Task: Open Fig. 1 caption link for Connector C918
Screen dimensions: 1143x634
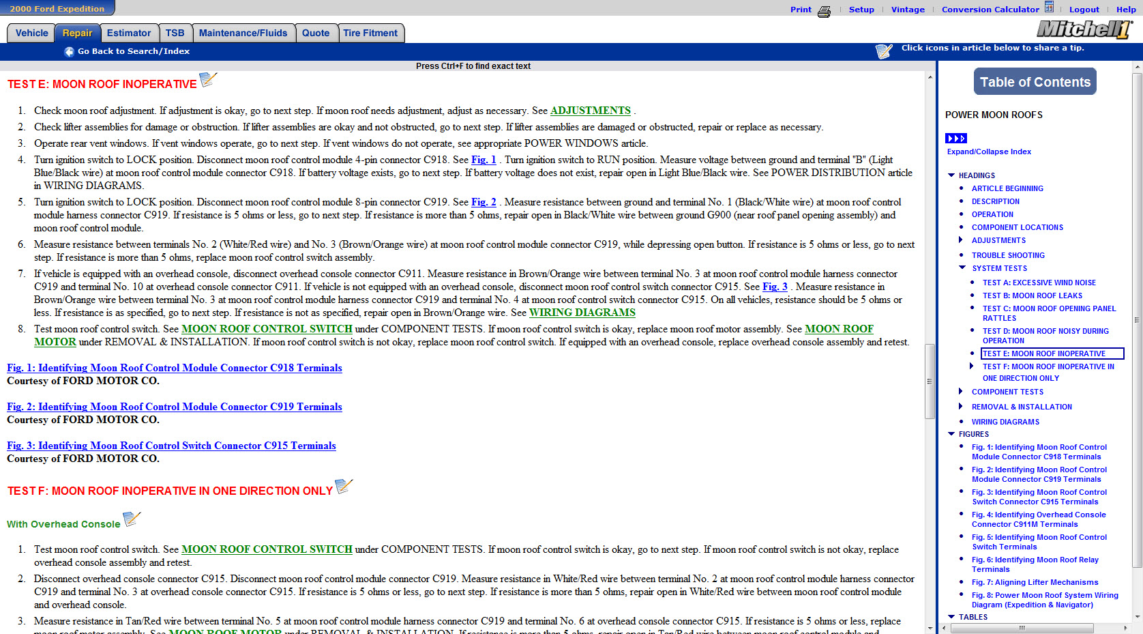Action: tap(175, 368)
